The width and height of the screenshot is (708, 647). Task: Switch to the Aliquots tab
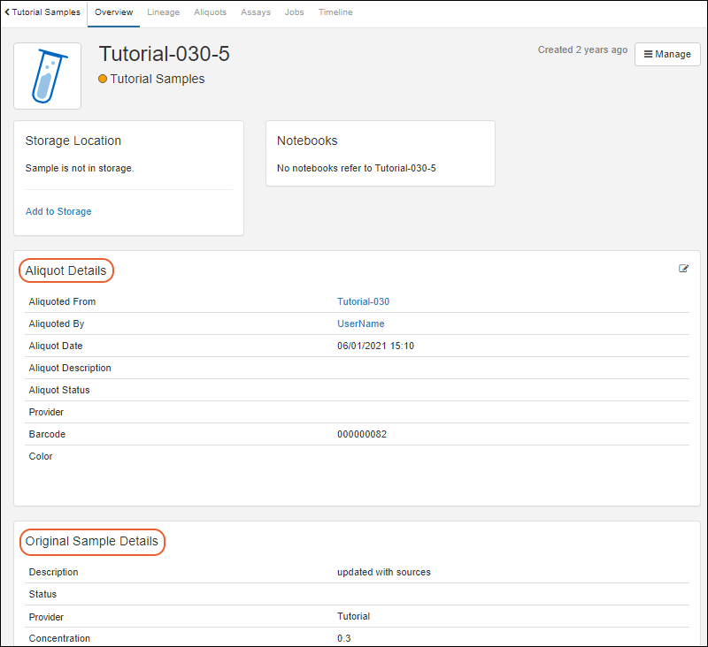(210, 12)
